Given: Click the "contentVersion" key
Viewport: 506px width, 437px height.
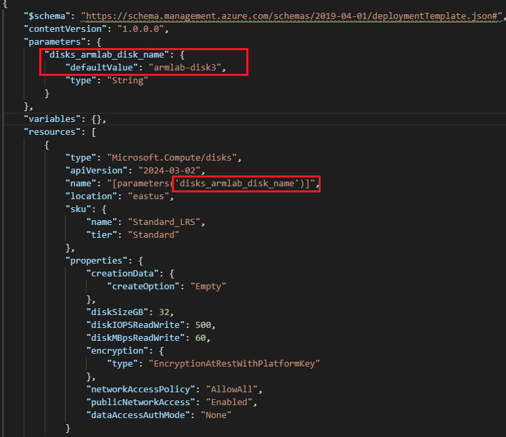Looking at the screenshot, I should 65,29.
